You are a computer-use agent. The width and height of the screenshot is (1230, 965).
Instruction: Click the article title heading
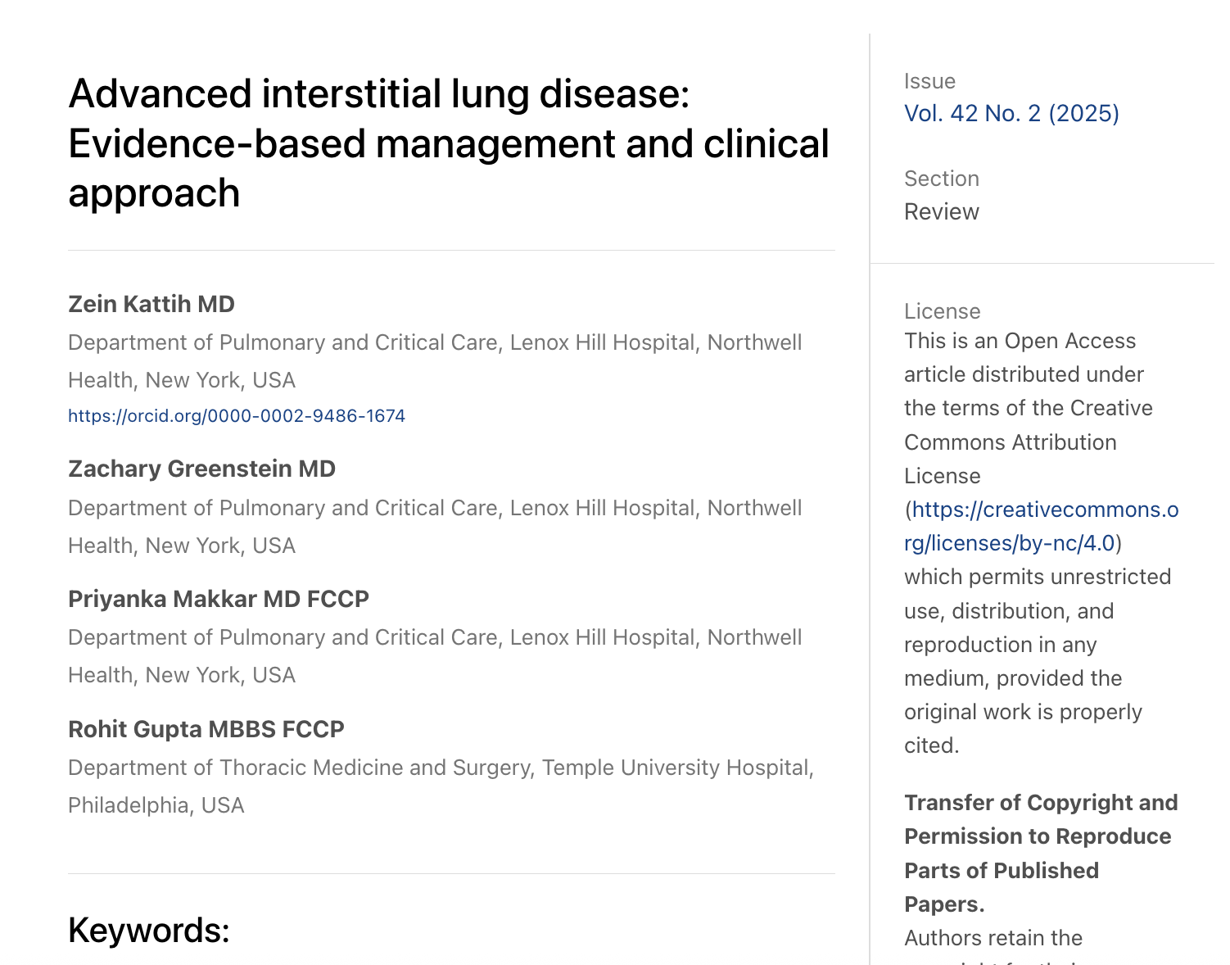point(449,143)
